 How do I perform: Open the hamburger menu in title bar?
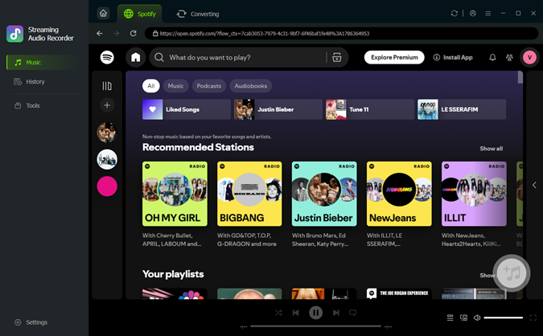click(x=488, y=13)
